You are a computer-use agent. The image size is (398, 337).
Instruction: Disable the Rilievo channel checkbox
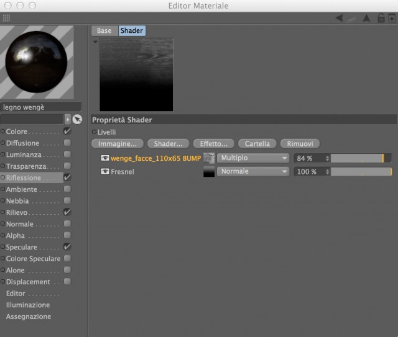click(67, 212)
